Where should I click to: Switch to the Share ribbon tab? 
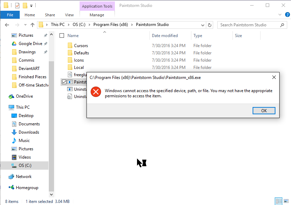(x=50, y=15)
